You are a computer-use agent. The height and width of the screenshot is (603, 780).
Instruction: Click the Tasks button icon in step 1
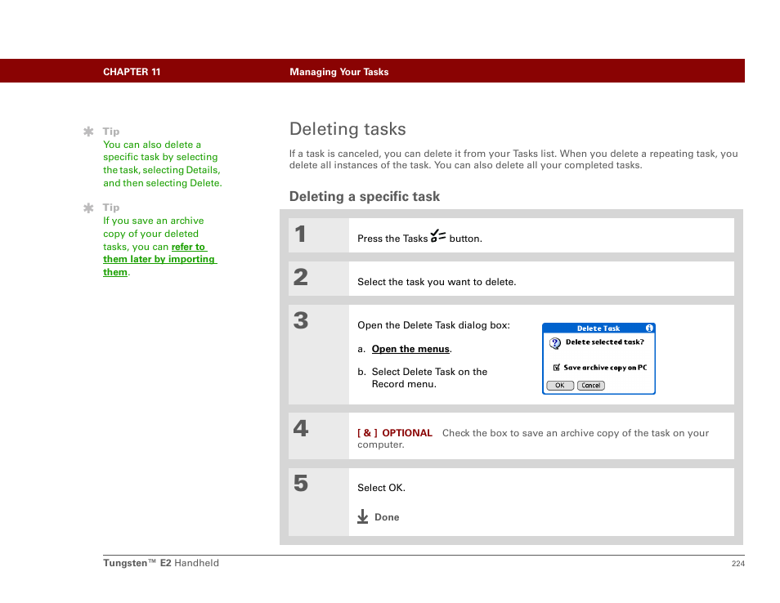(438, 235)
